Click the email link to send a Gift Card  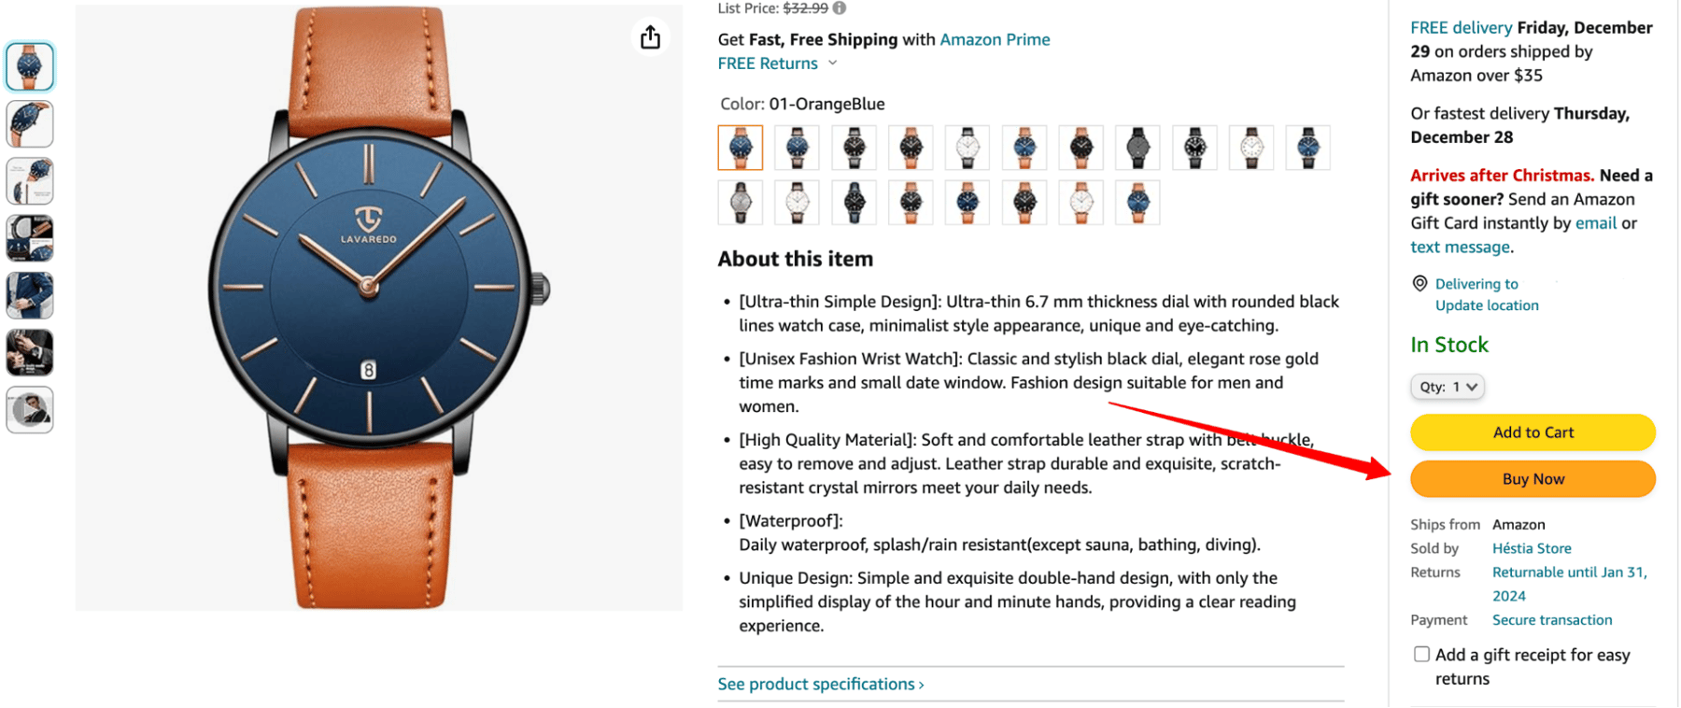tap(1596, 222)
